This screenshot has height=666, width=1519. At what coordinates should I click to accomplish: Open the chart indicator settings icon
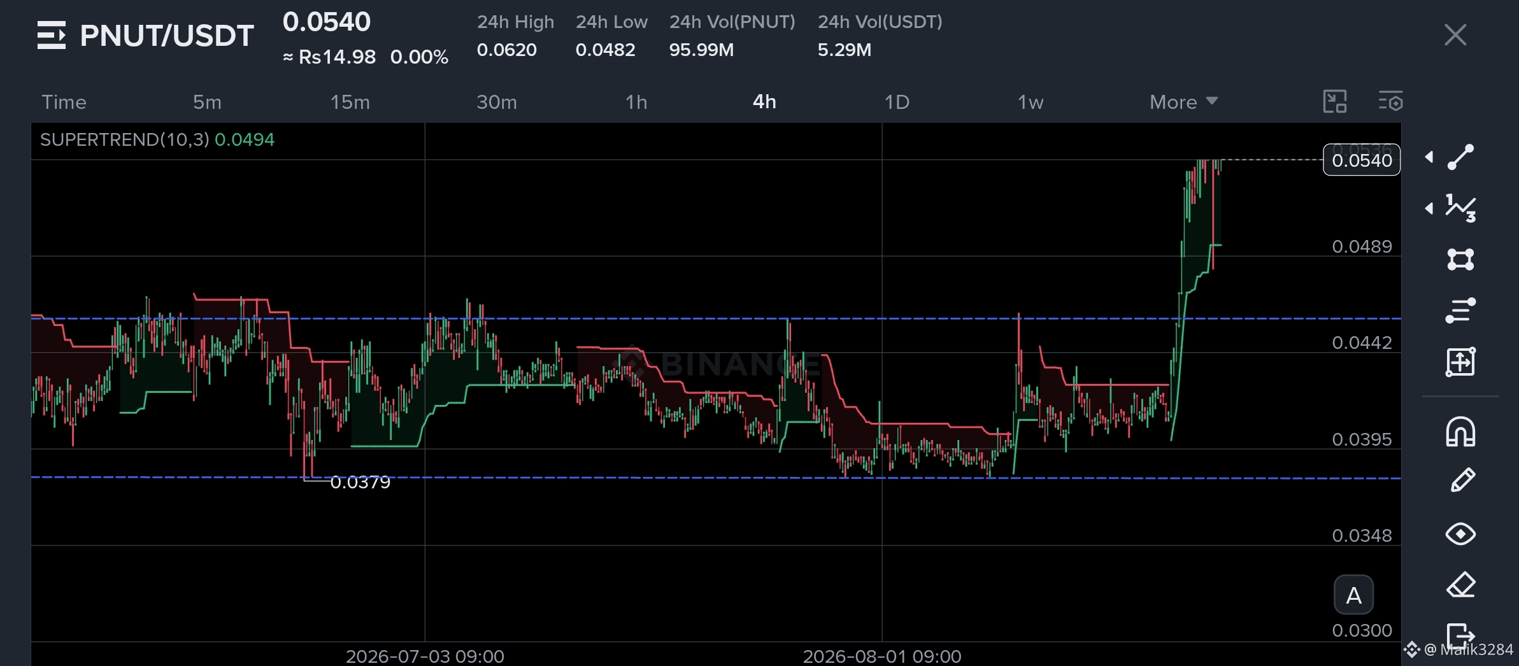[x=1391, y=102]
